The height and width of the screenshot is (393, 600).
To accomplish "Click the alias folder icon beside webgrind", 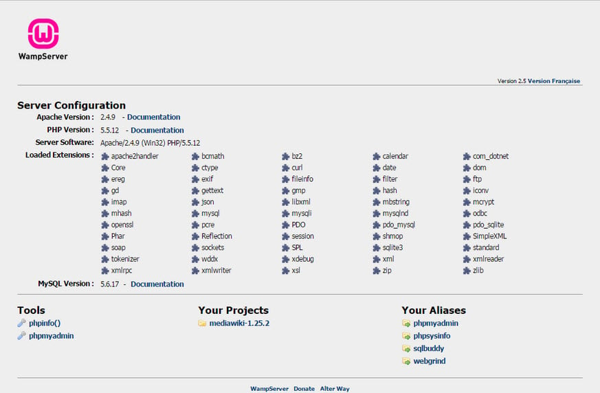I will click(406, 361).
